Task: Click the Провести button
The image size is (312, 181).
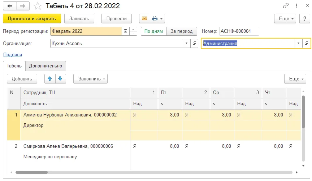Action: (117, 18)
